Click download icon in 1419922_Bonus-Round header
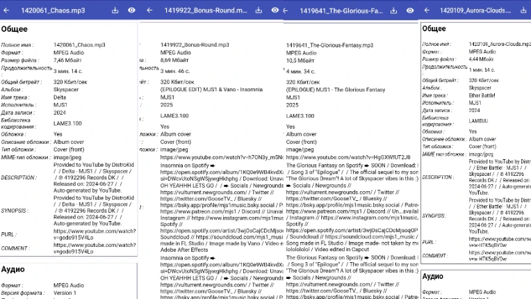Image resolution: width=531 pixels, height=299 pixels. pos(259,10)
